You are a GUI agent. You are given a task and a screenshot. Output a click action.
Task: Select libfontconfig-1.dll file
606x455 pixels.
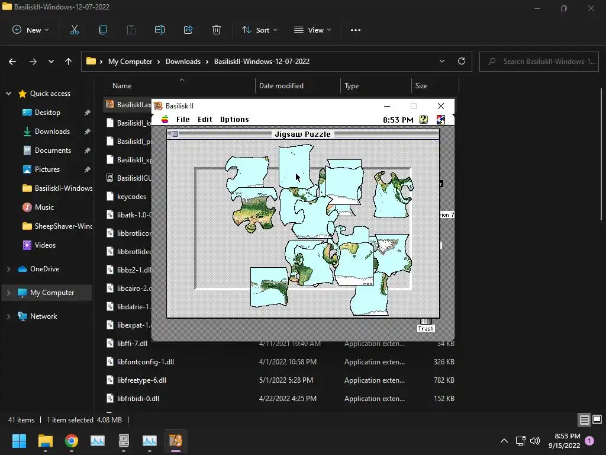coord(146,362)
